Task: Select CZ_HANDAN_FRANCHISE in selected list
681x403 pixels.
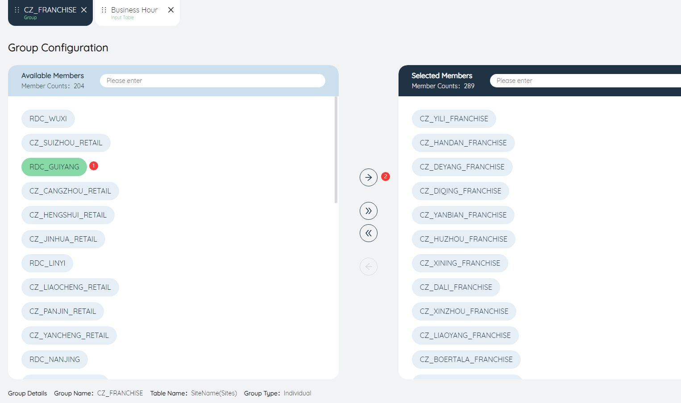Action: click(463, 143)
